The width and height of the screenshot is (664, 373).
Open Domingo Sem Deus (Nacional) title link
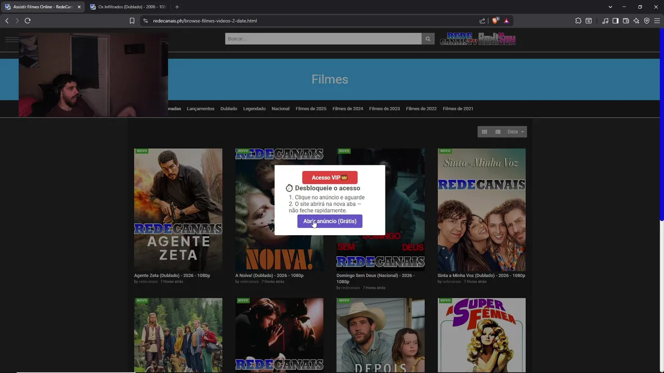tap(376, 279)
